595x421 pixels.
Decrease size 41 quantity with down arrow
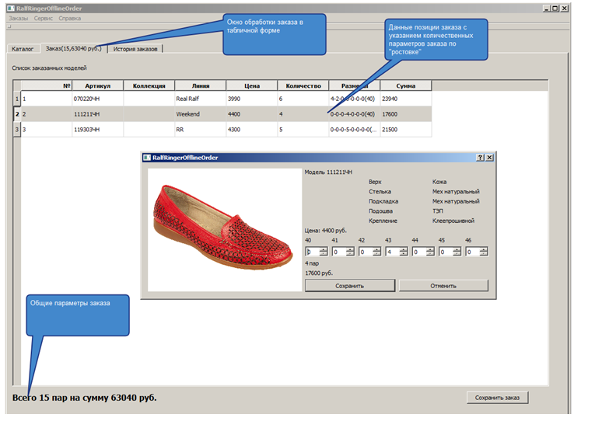[351, 254]
